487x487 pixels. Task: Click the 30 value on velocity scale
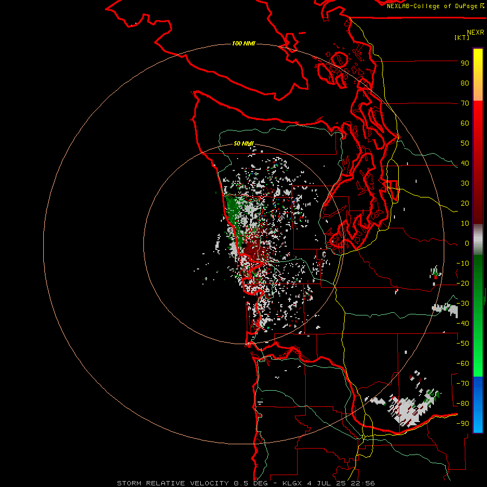click(x=465, y=183)
